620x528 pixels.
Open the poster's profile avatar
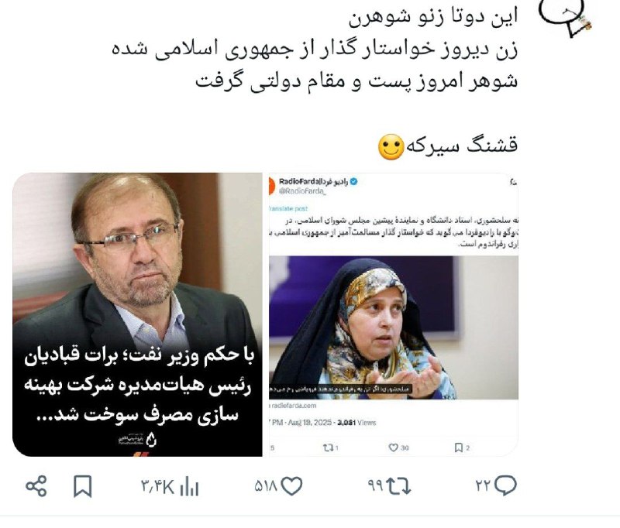[566, 18]
